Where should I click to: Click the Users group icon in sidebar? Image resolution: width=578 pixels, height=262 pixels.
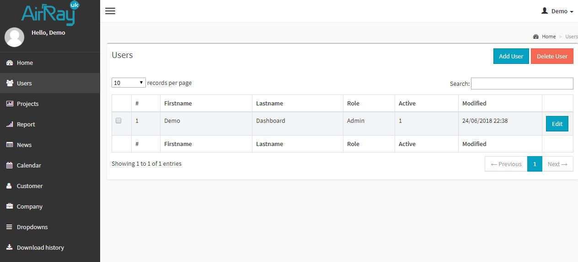pos(10,83)
